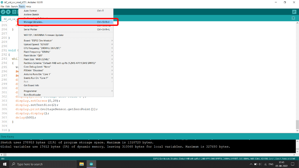This screenshot has height=168, width=299.
Task: Click the ENG language indicator
Action: pos(271,164)
